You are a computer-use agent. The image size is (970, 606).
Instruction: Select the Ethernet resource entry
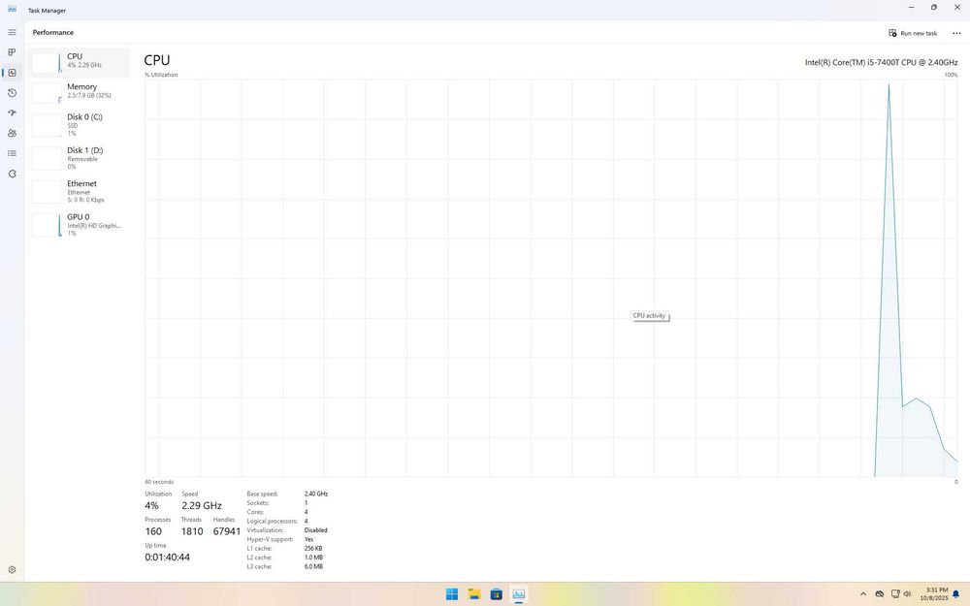(x=79, y=192)
